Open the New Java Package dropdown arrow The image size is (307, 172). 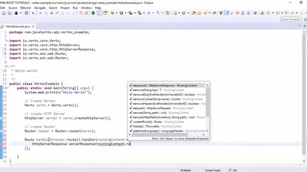coord(179,13)
